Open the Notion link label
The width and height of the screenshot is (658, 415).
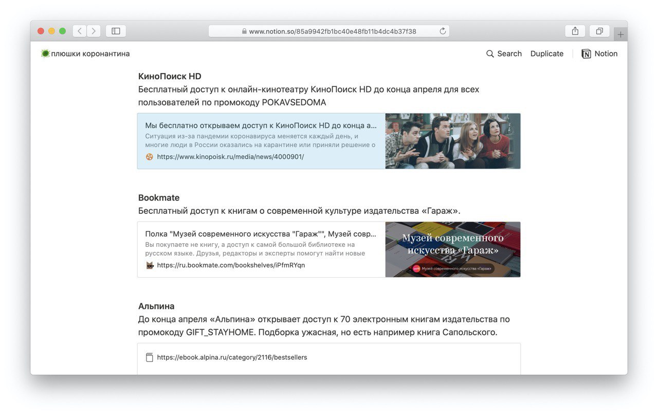click(606, 53)
